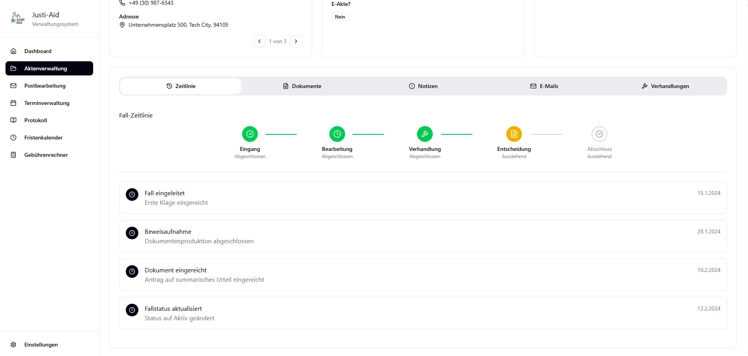Show the Verhandlungen tab
The height and width of the screenshot is (356, 748).
665,86
